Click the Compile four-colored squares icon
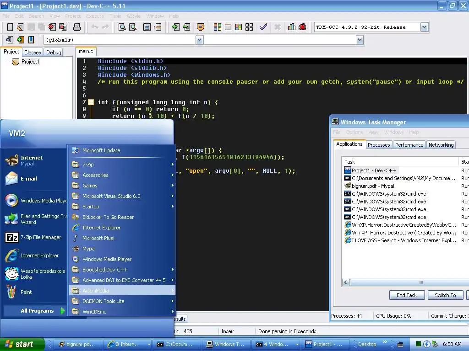Screen dimensions: 469x351 tap(218, 27)
